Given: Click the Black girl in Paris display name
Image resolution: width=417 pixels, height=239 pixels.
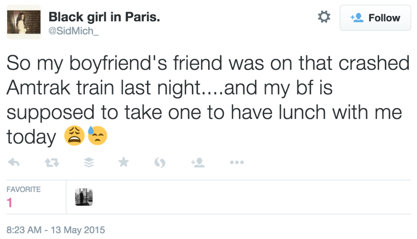Looking at the screenshot, I should tap(104, 16).
